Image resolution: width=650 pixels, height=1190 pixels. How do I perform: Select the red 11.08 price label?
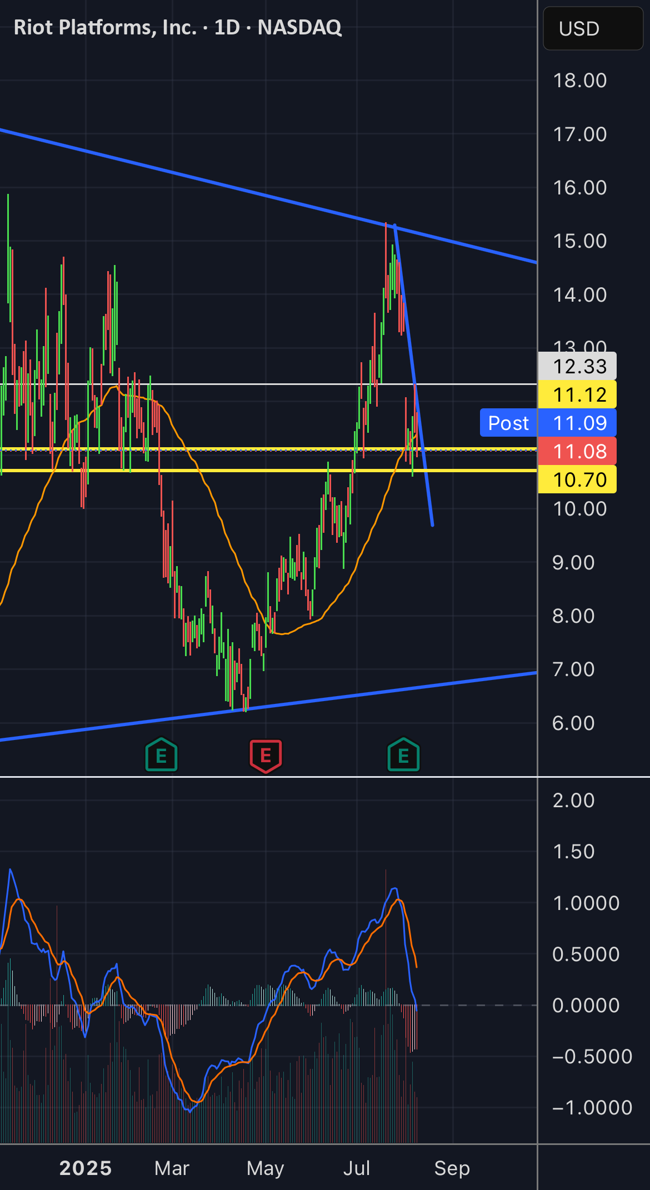point(577,451)
